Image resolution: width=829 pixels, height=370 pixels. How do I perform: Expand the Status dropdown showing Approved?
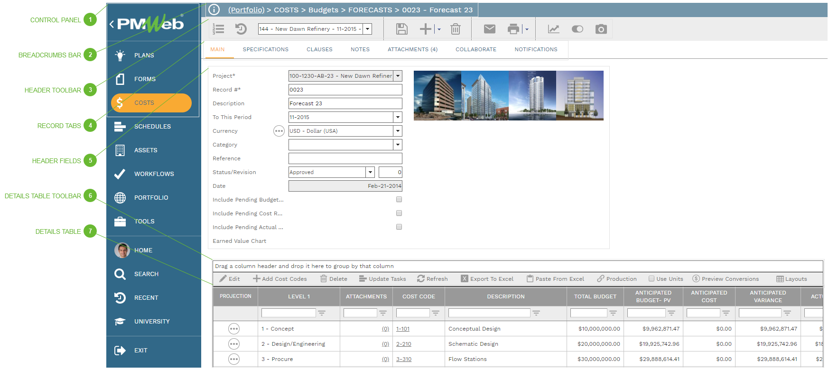[x=370, y=172]
